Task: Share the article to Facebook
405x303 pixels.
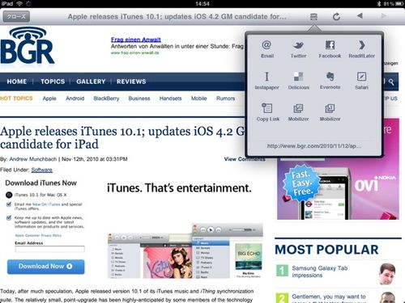Action: pyautogui.click(x=330, y=45)
